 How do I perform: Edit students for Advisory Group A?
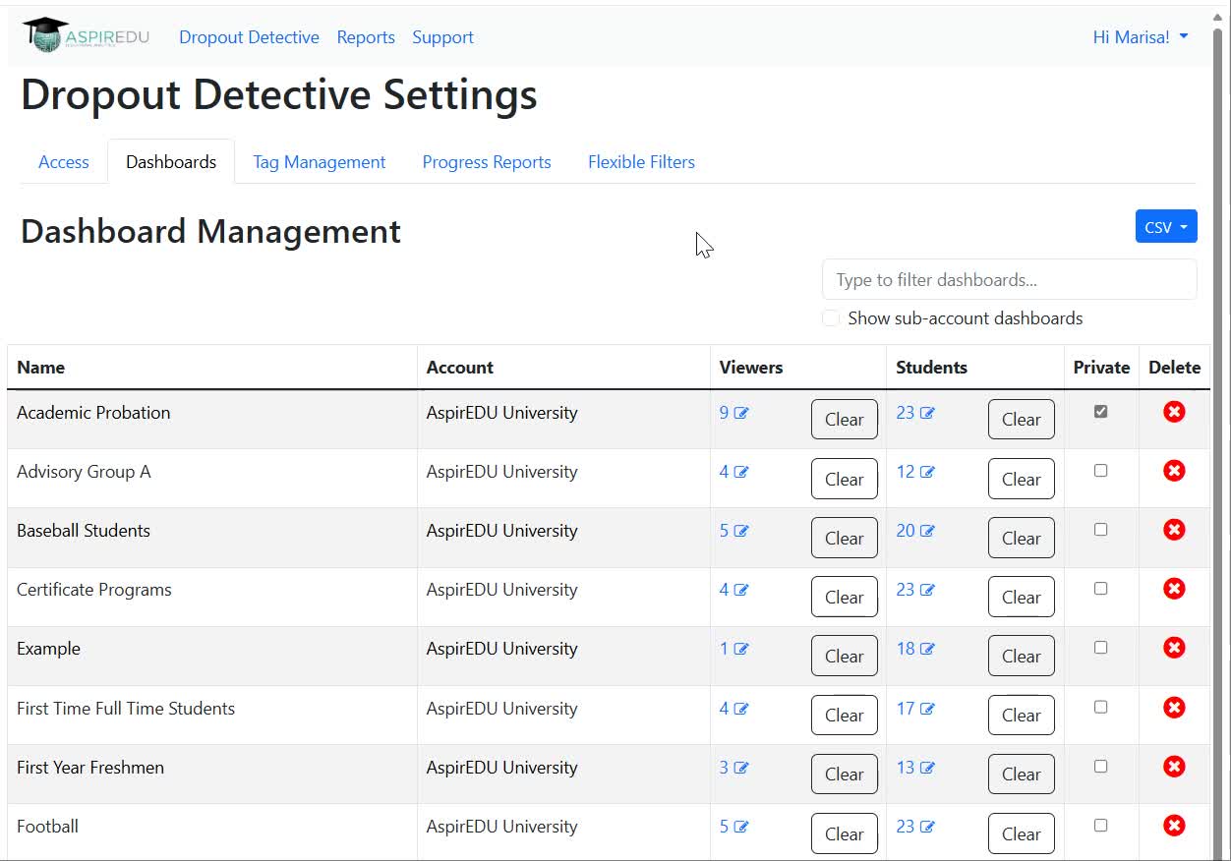pos(927,472)
